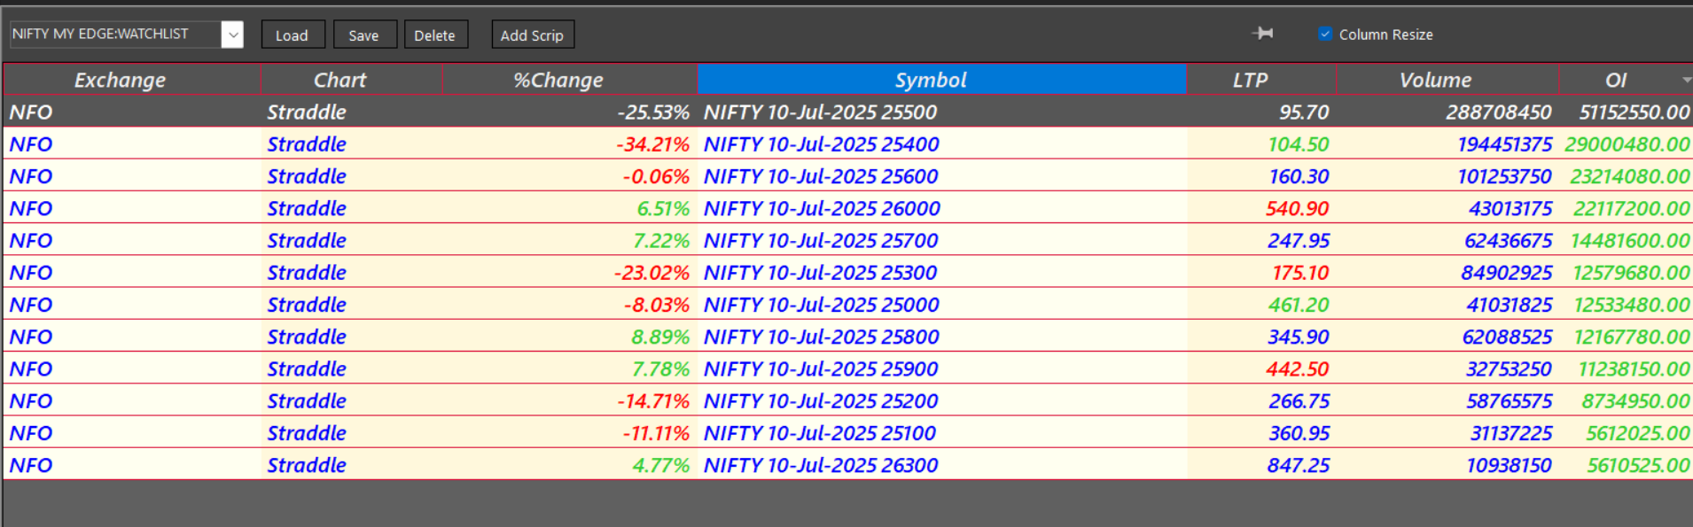Open Straddle chart for the 25800 row

click(x=307, y=337)
